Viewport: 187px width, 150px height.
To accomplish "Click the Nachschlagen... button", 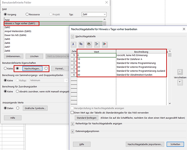I will click(32, 68).
